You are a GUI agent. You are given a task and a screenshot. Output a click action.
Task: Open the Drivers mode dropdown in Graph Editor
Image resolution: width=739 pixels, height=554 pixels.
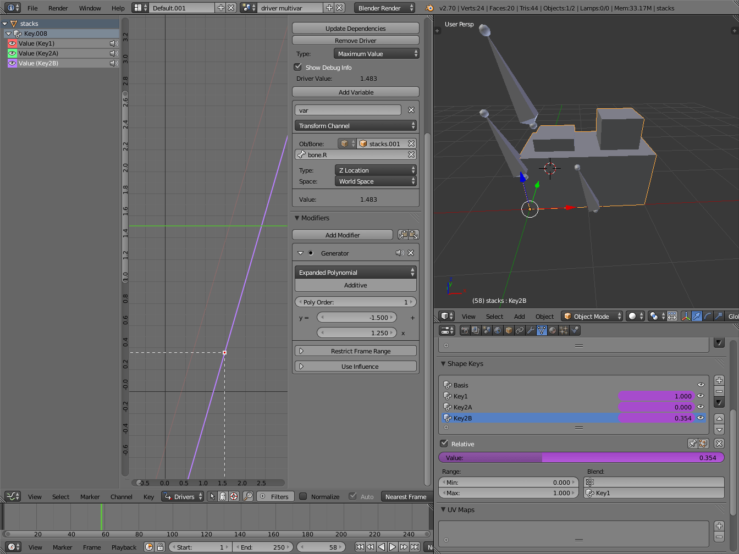point(183,496)
